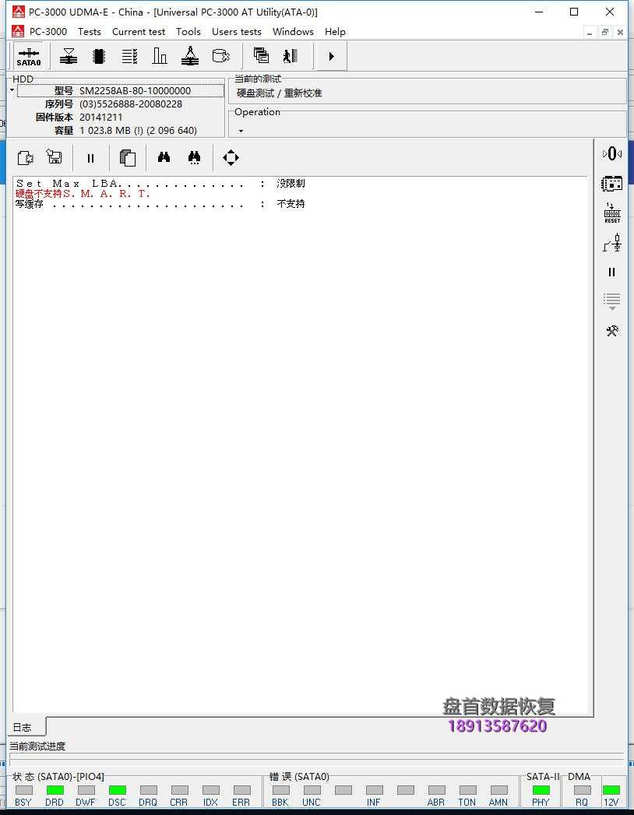This screenshot has width=634, height=815.
Task: Open the hammer and wrench tools icon
Action: click(612, 331)
